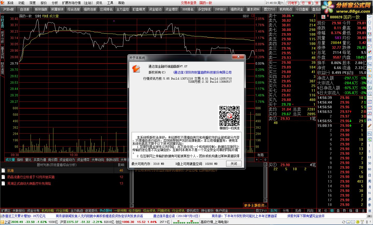Click the multi-window icon in right sidebar
The image size is (373, 225).
[x=370, y=58]
